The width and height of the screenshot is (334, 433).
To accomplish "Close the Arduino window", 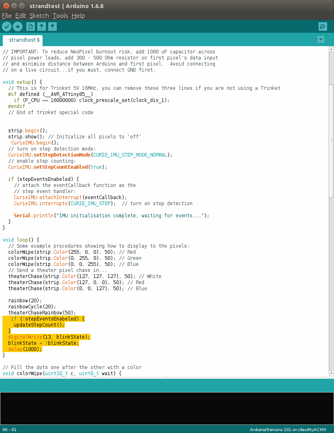I will pos(6,6).
